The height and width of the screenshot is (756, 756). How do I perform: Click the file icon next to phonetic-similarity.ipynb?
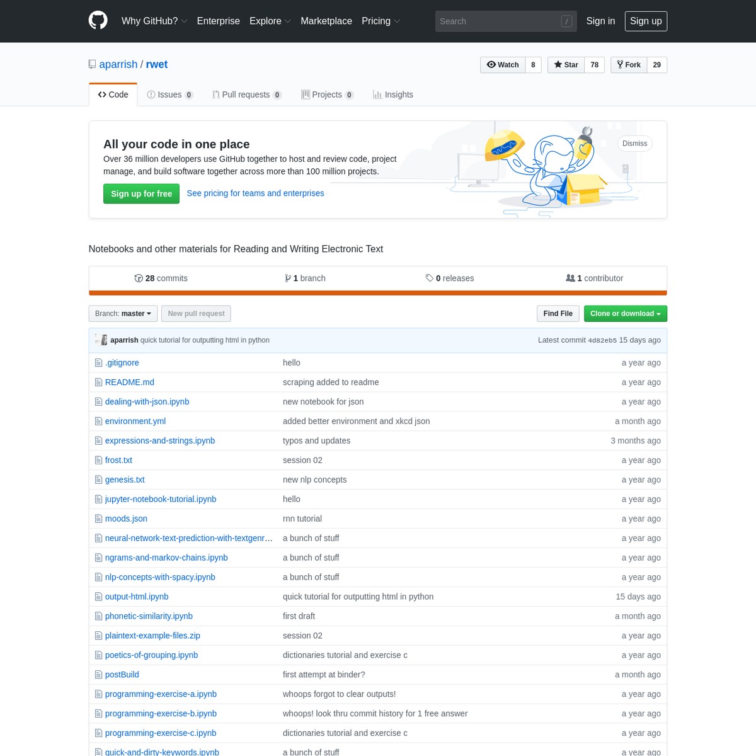point(98,616)
